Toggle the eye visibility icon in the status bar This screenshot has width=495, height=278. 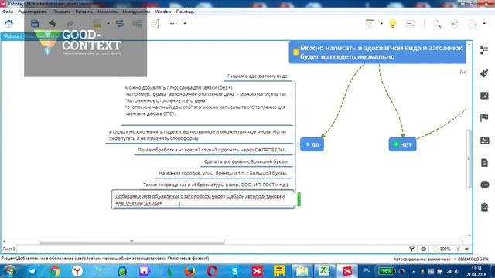pos(423,249)
